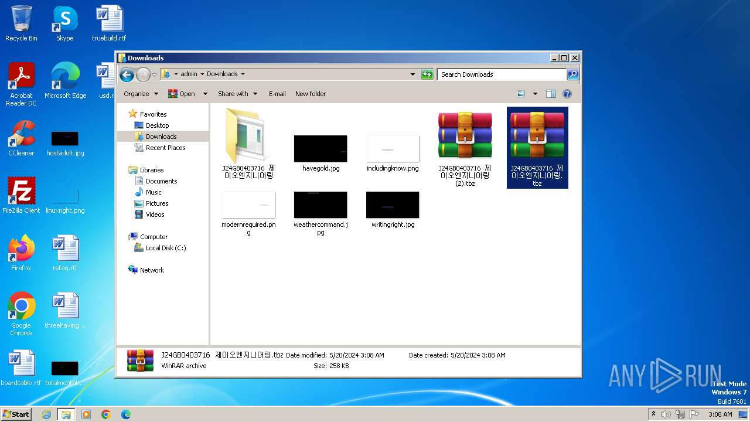Select boardcable.rtf on the desktop
The height and width of the screenshot is (422, 750).
tap(21, 367)
